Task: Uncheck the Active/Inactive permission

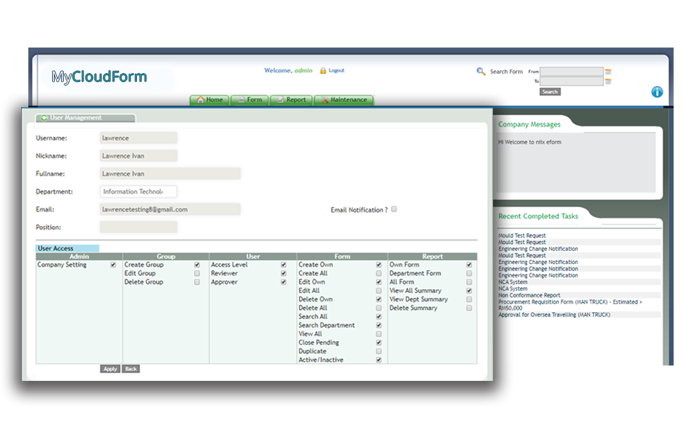Action: click(379, 360)
